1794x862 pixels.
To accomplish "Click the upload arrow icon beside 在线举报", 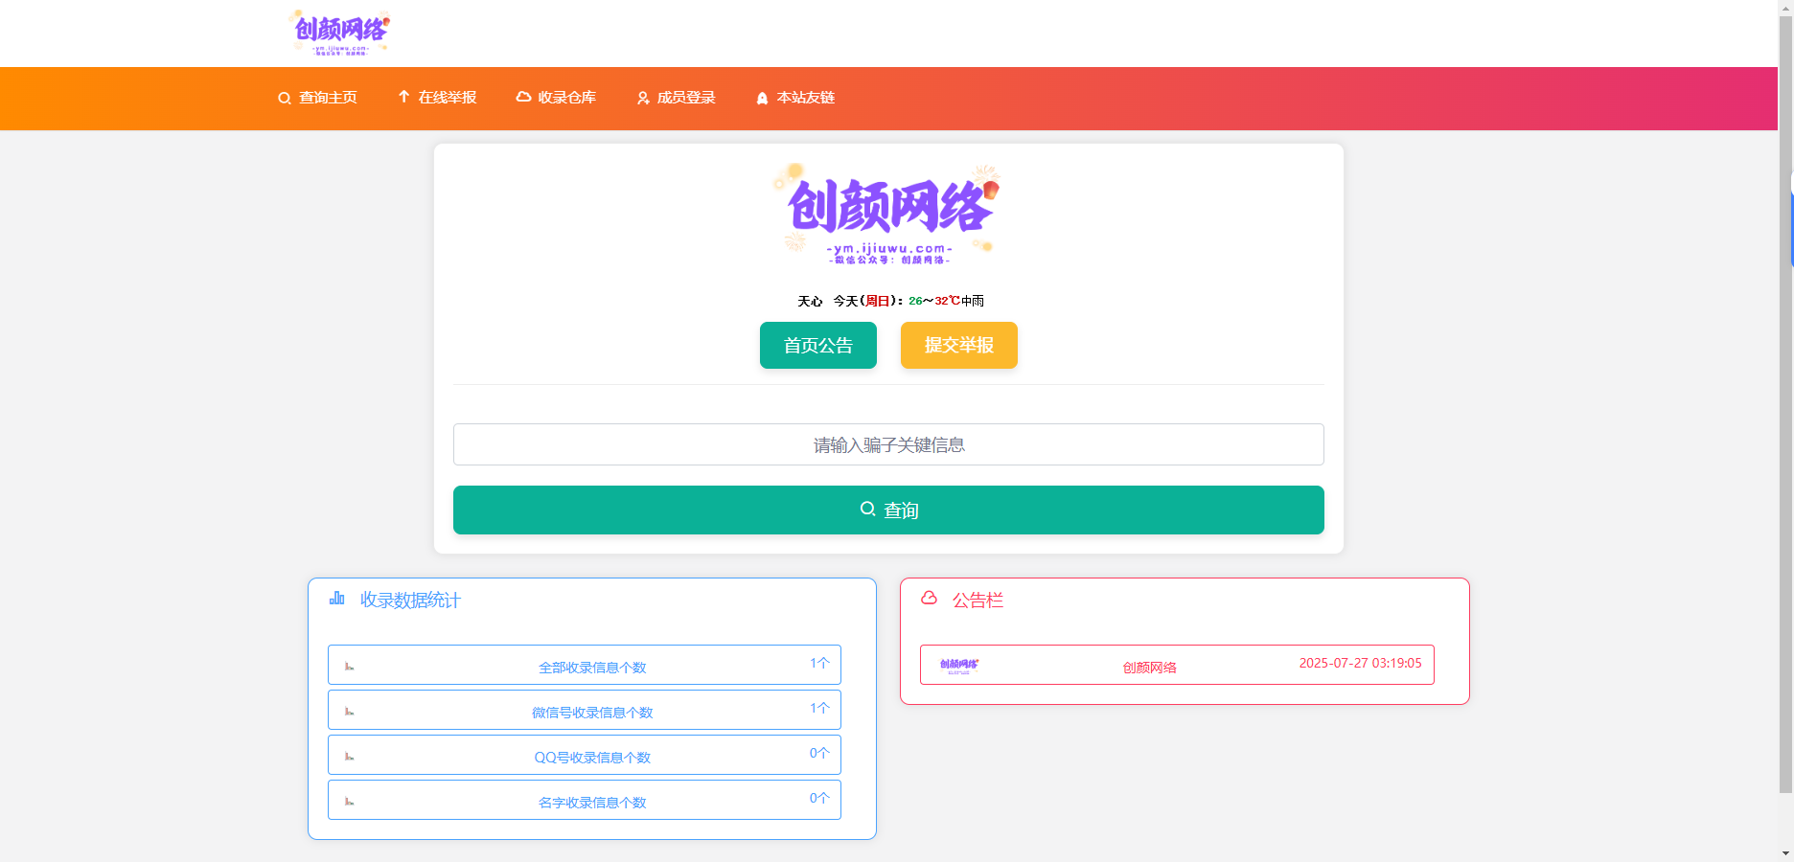I will [402, 98].
